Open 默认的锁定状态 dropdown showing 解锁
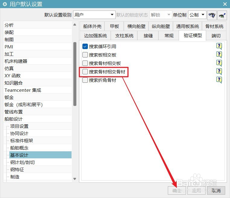This screenshot has width=230, height=198. 161,15
